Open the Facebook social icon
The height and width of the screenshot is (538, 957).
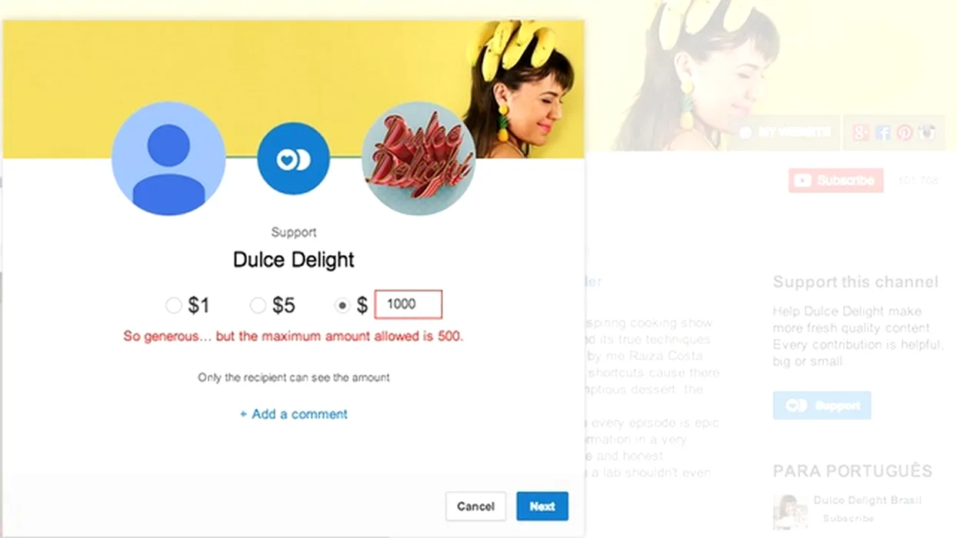coord(883,132)
